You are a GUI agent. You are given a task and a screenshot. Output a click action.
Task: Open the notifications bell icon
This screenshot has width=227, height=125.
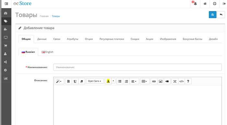[x=195, y=4]
